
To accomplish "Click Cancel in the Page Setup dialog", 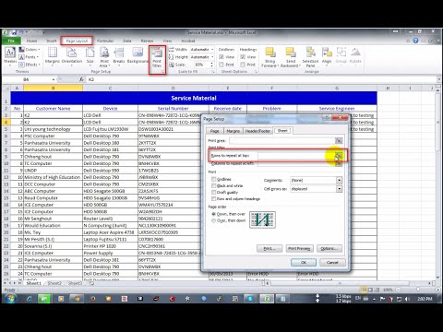I will (332, 262).
